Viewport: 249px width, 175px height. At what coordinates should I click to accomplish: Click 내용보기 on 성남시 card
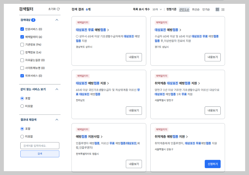click(x=213, y=57)
